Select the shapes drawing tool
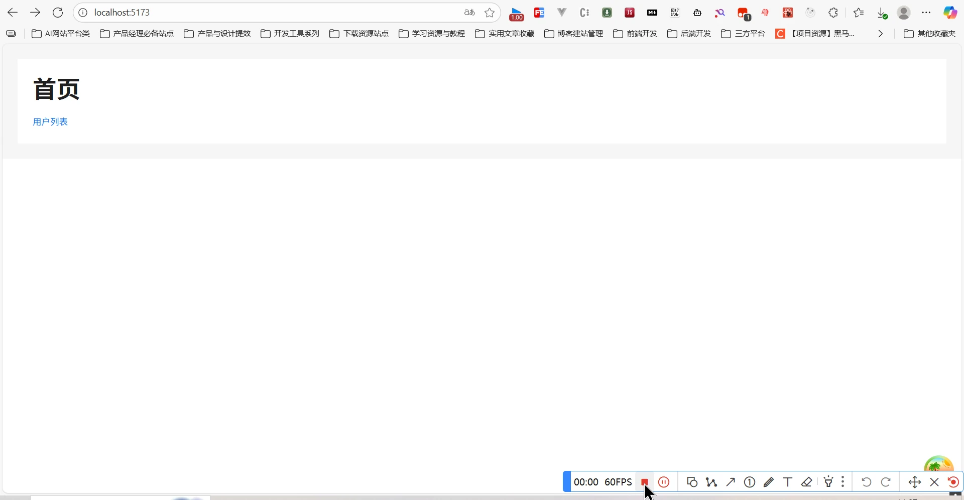Viewport: 964px width, 500px height. (692, 482)
